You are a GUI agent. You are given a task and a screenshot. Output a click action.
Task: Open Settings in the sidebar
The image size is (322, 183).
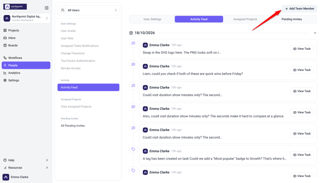[x=26, y=80]
